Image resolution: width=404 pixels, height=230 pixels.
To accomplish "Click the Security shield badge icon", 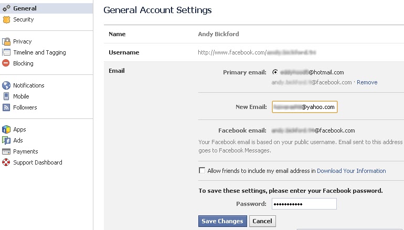I will point(6,19).
